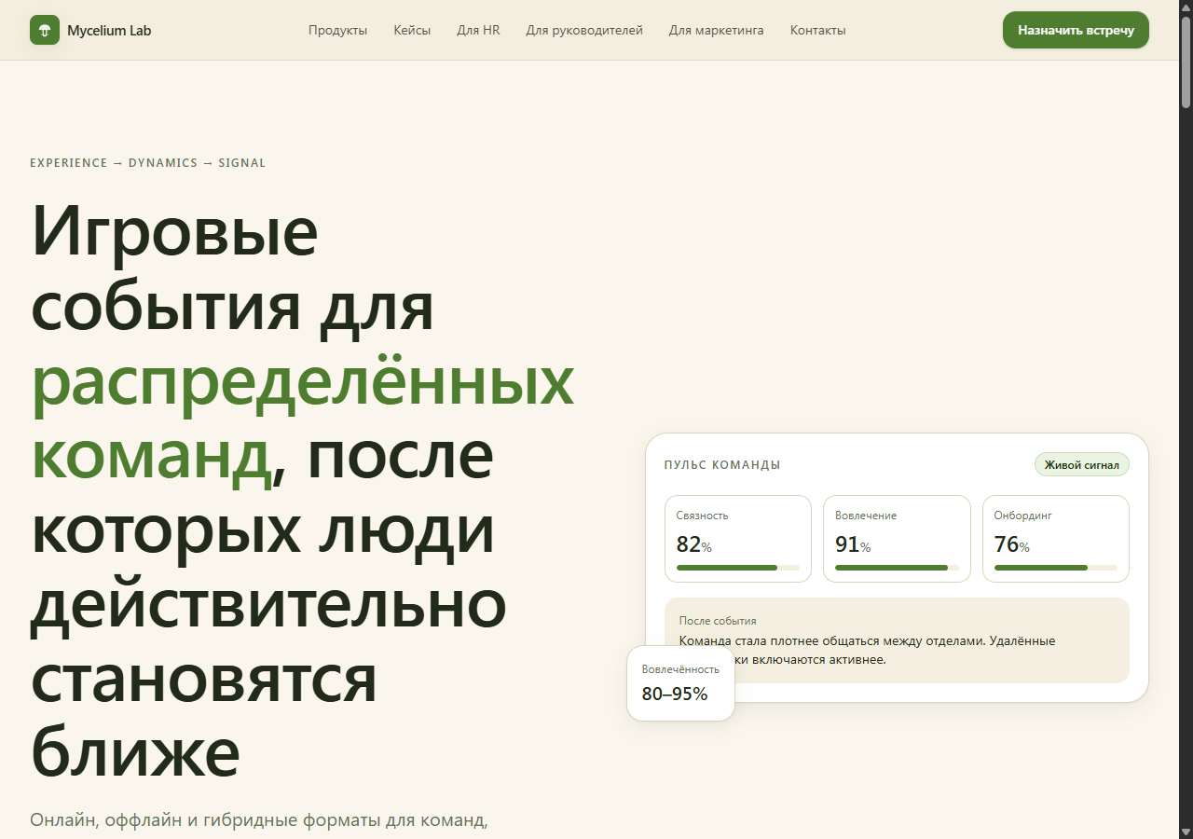Click the ПУЛЬС КОМАНДЫ heading
The width and height of the screenshot is (1193, 839).
722,465
